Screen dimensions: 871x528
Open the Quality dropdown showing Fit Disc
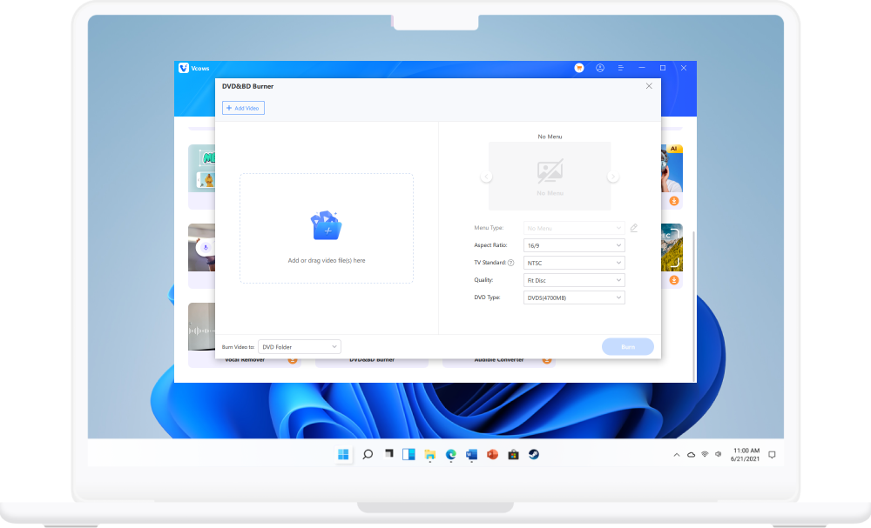tap(574, 280)
